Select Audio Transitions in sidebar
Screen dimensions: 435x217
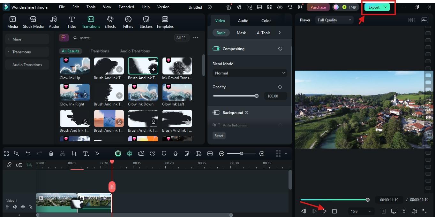tap(27, 65)
